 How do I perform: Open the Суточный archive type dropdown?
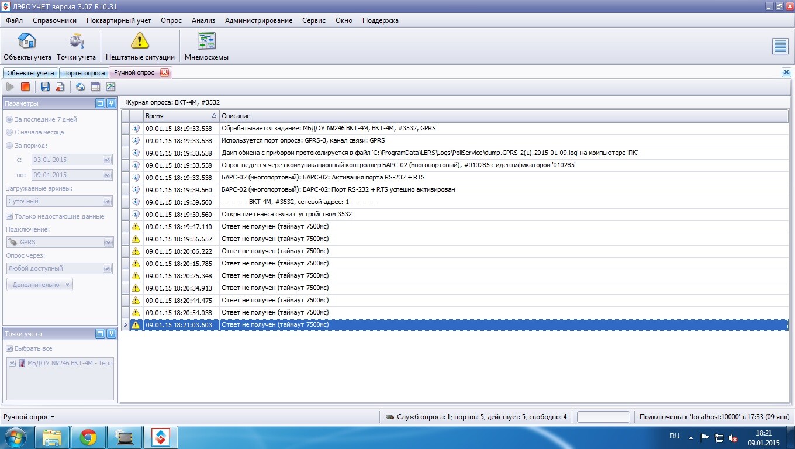click(107, 201)
